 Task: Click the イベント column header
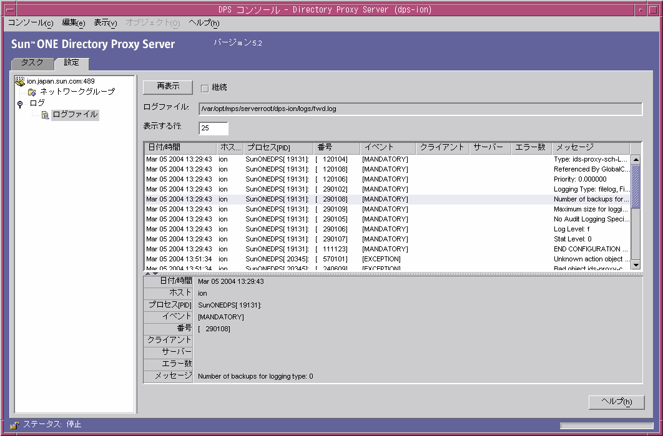pyautogui.click(x=388, y=148)
